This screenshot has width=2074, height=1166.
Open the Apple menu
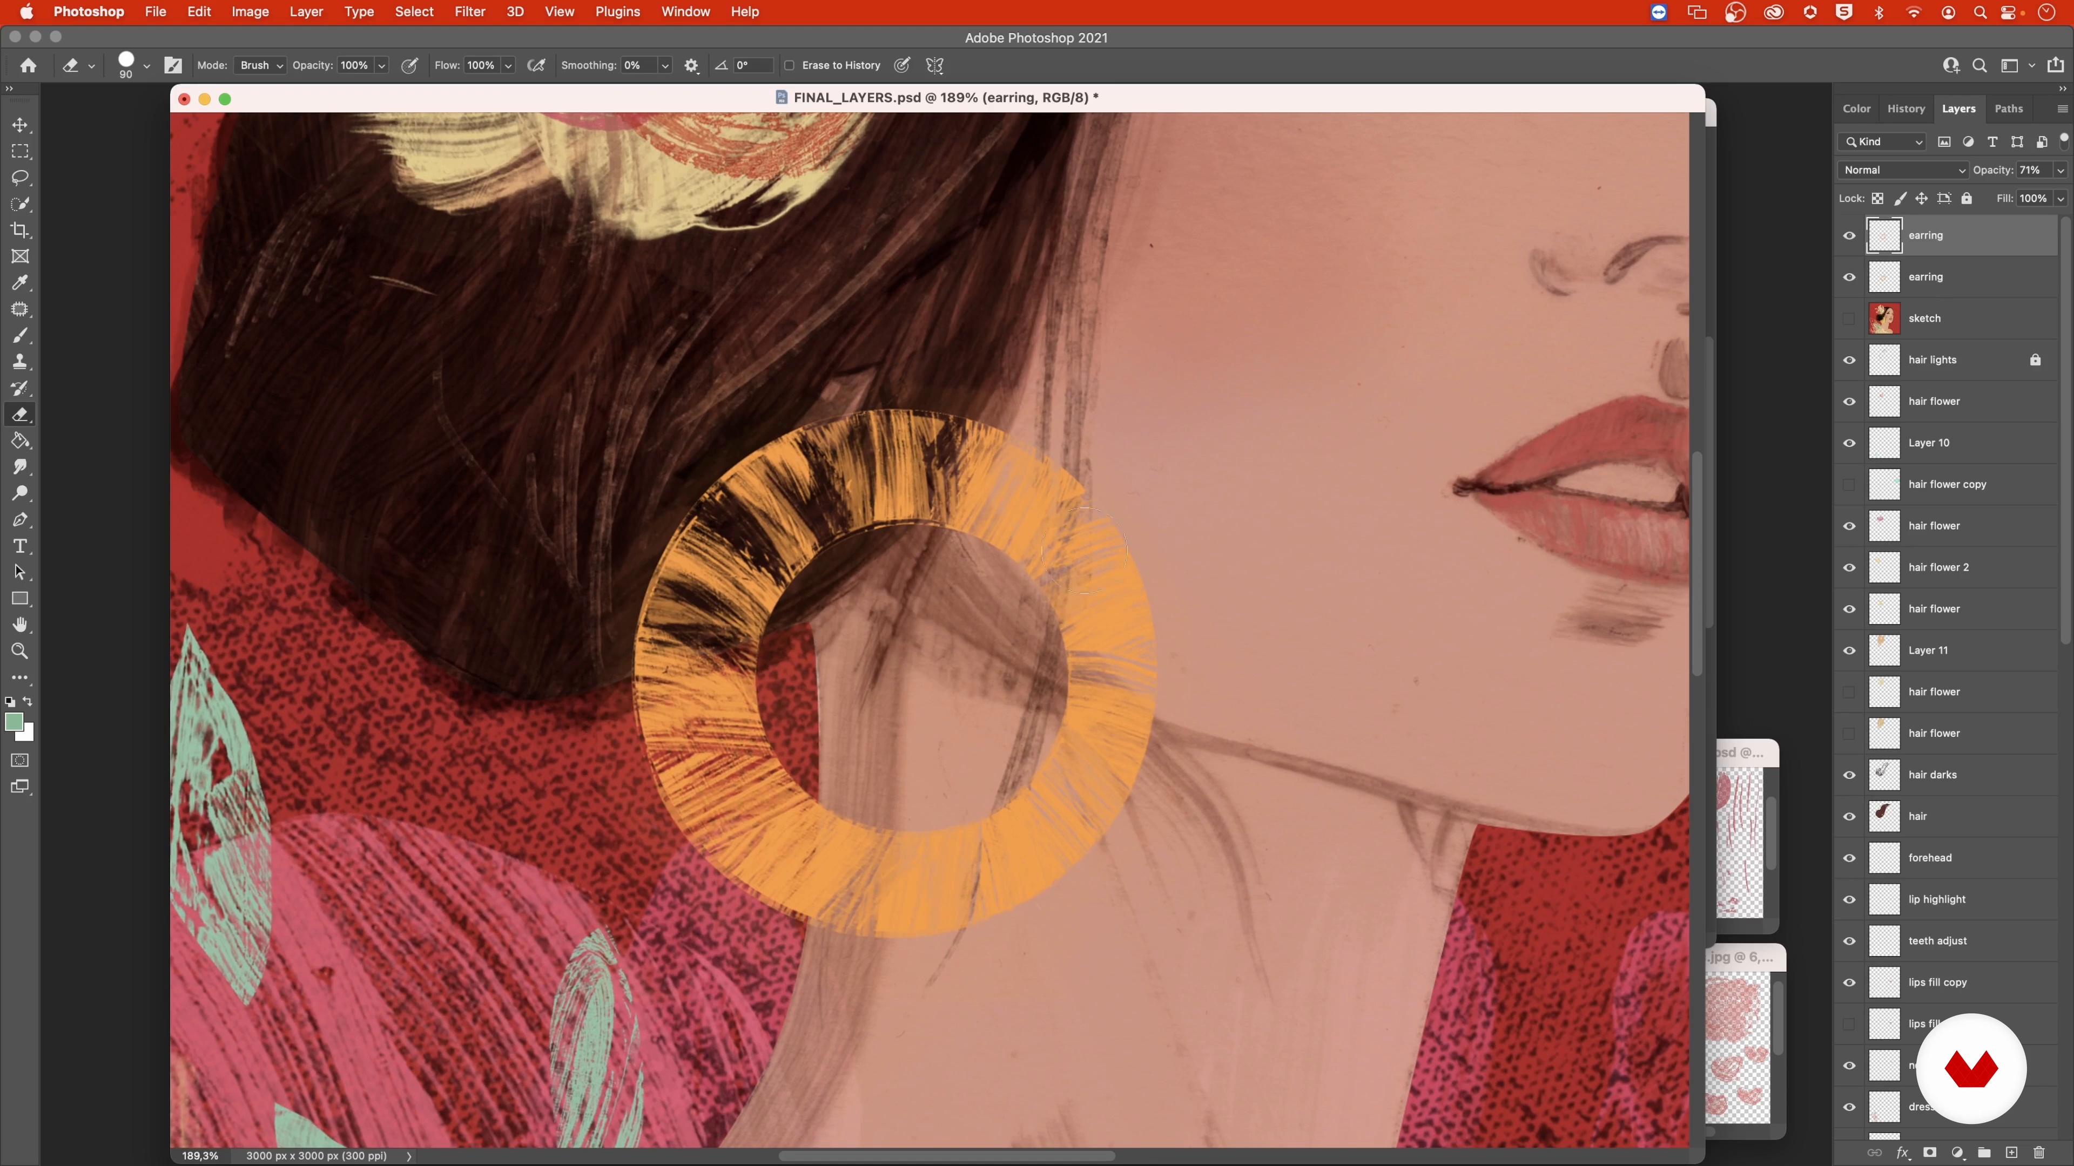(x=26, y=11)
